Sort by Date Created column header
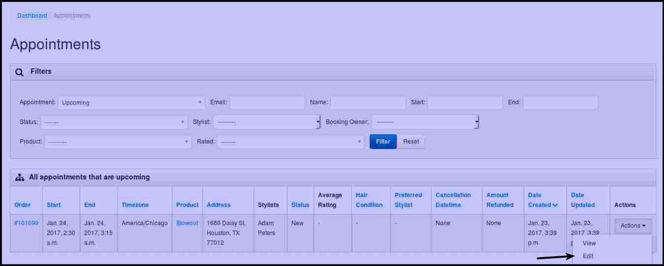 point(543,200)
